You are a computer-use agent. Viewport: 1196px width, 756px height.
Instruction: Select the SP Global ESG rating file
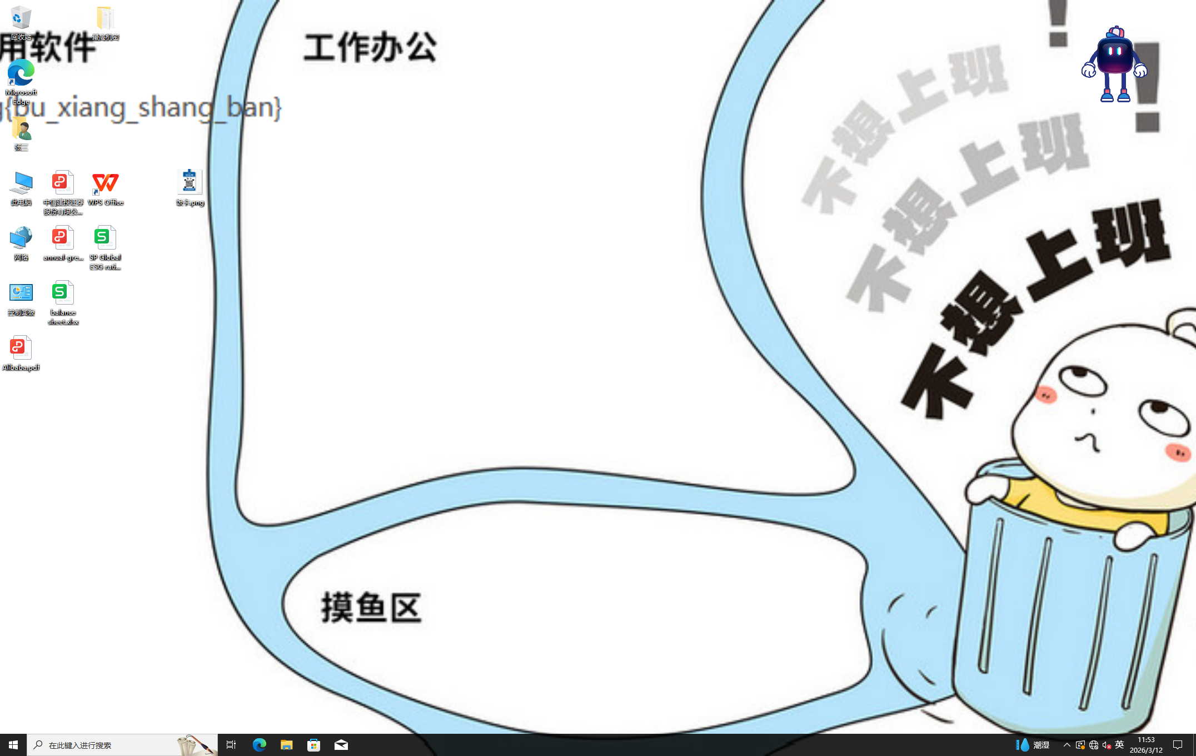coord(105,246)
